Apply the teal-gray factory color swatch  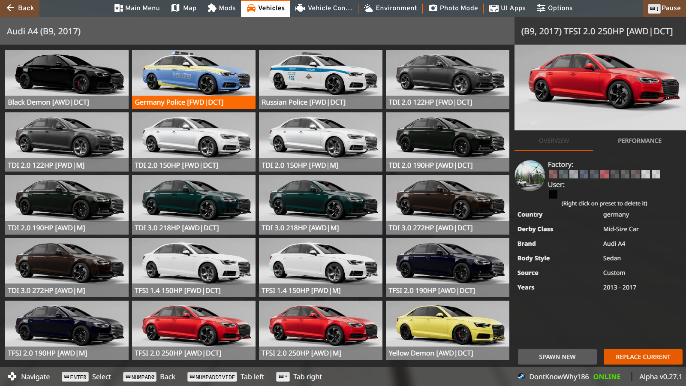[563, 174]
